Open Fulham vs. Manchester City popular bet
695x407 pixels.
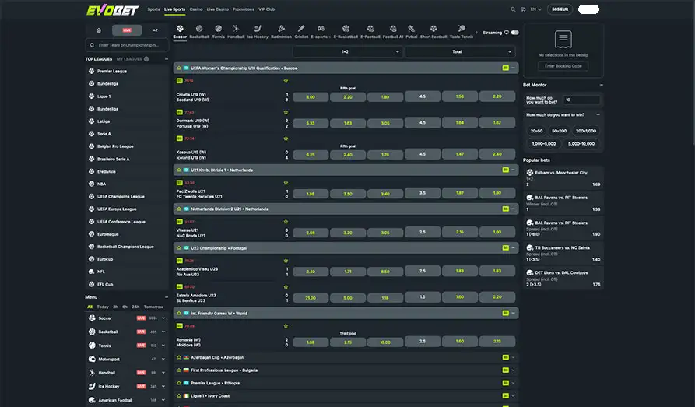[x=563, y=177]
